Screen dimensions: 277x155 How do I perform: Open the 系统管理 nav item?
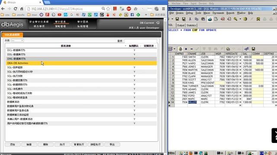[x=83, y=26]
